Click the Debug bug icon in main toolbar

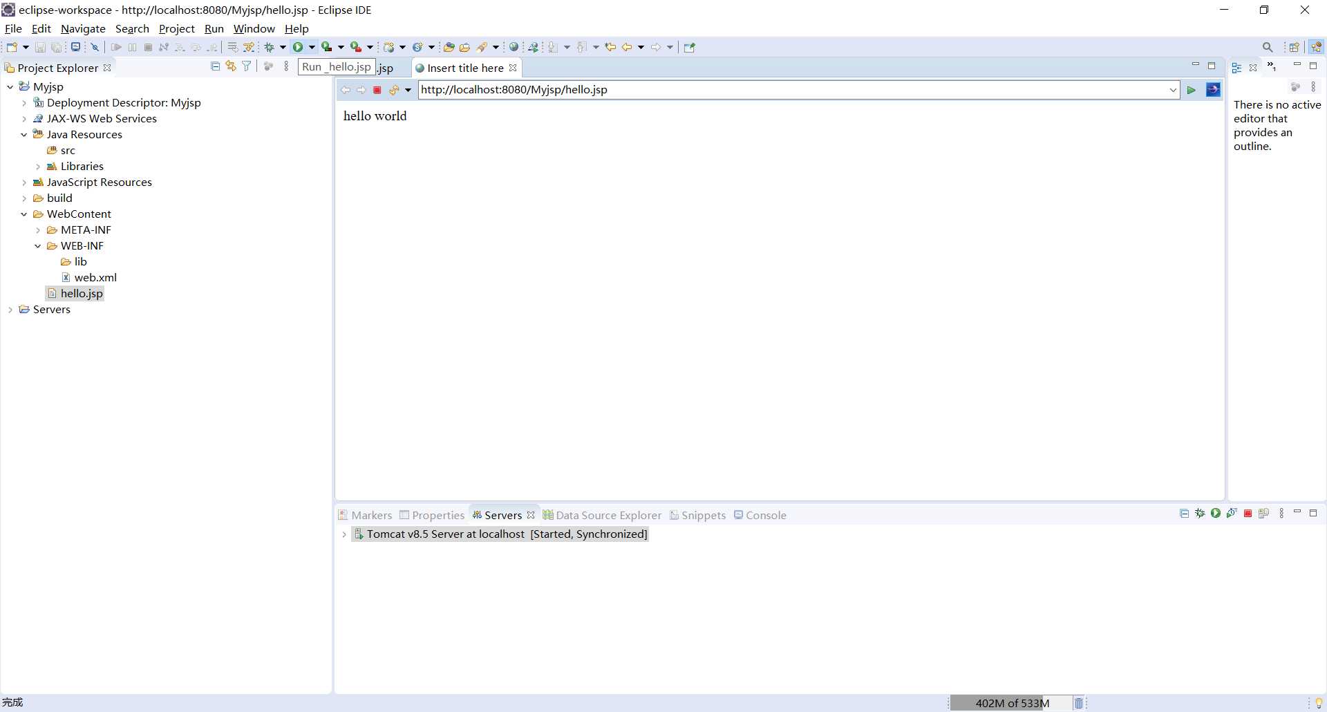pyautogui.click(x=270, y=47)
